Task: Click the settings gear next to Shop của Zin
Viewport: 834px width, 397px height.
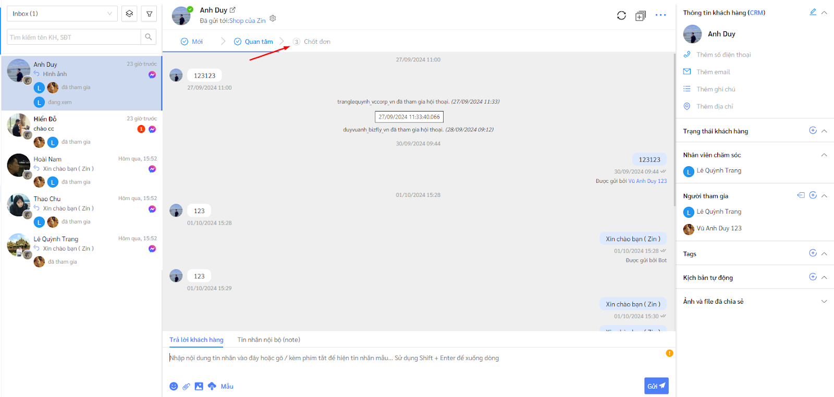Action: pyautogui.click(x=273, y=19)
